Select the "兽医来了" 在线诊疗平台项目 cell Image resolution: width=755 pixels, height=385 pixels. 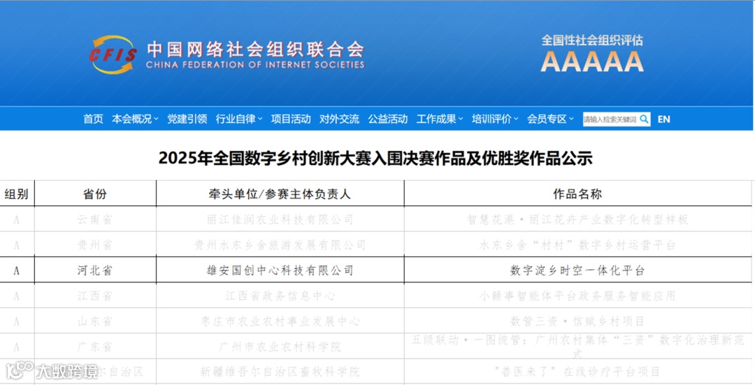tap(577, 372)
